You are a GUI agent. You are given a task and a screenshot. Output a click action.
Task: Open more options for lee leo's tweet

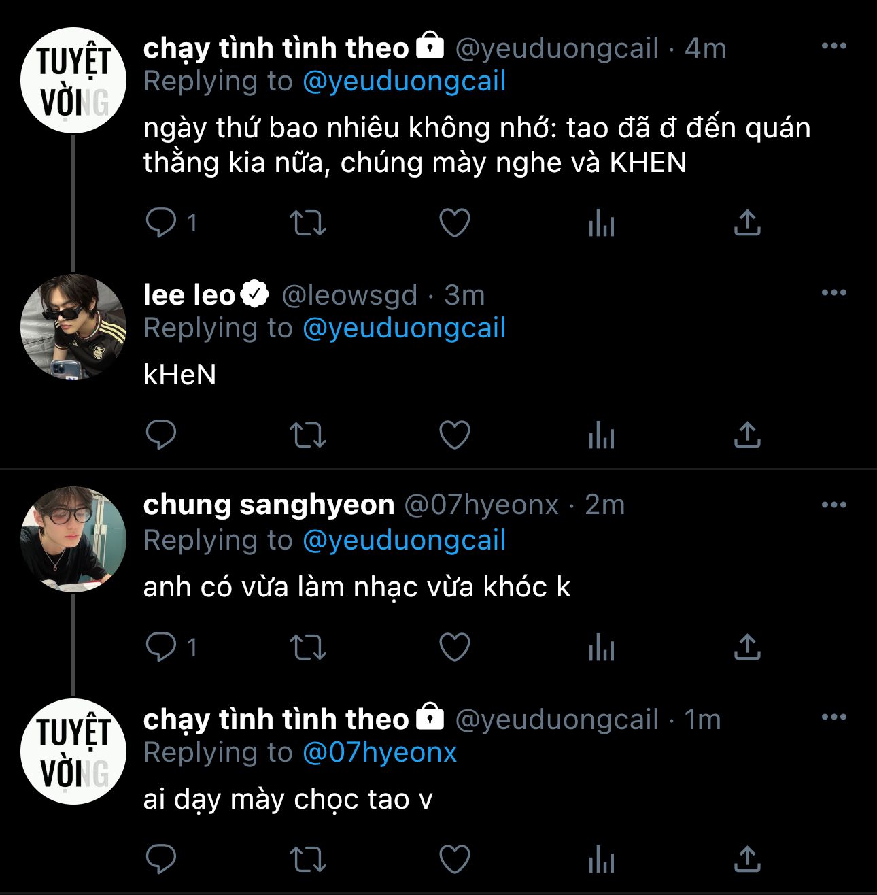coord(834,293)
